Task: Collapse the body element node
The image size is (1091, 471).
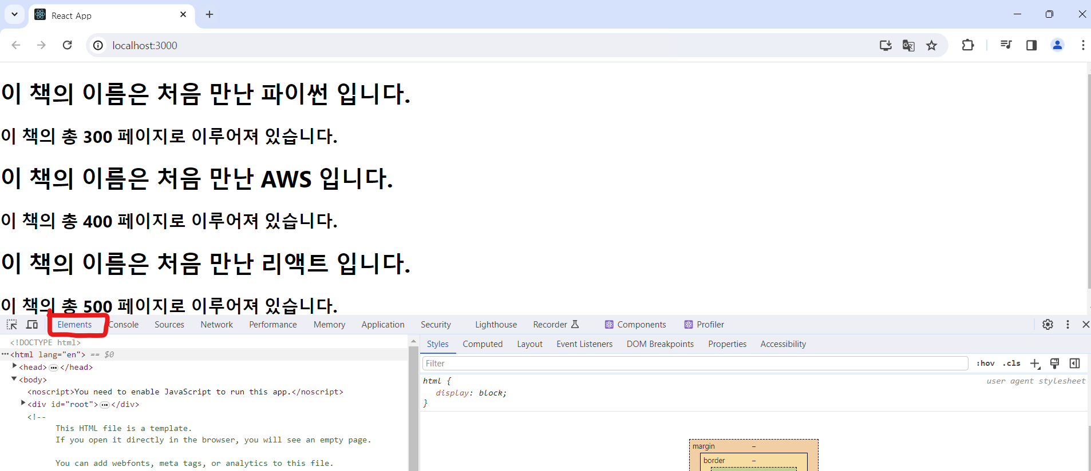Action: point(14,379)
